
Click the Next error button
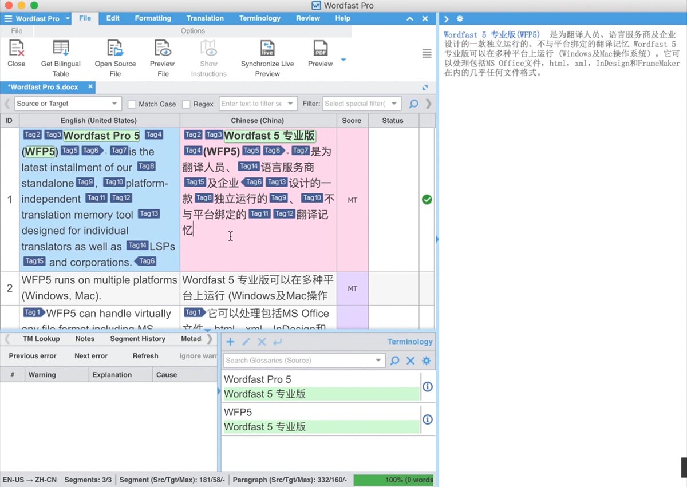click(x=91, y=356)
